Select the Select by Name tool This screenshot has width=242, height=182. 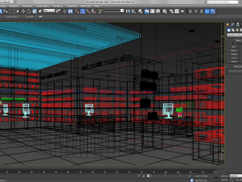(6, 11)
